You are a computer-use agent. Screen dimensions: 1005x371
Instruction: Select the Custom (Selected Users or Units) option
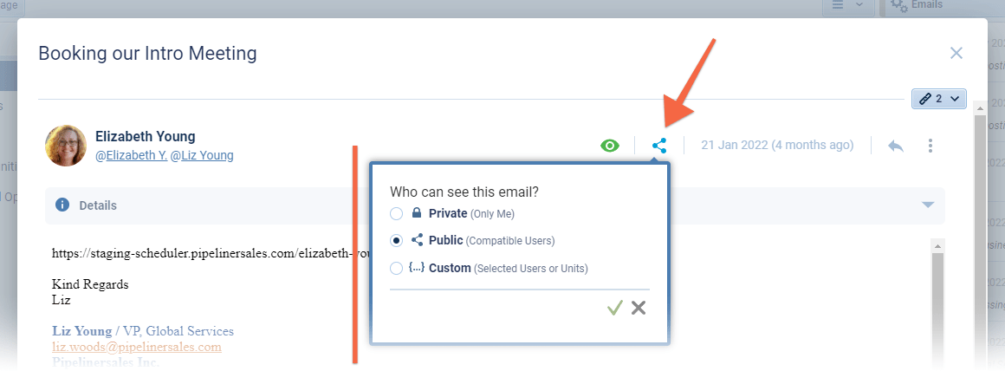pyautogui.click(x=396, y=268)
